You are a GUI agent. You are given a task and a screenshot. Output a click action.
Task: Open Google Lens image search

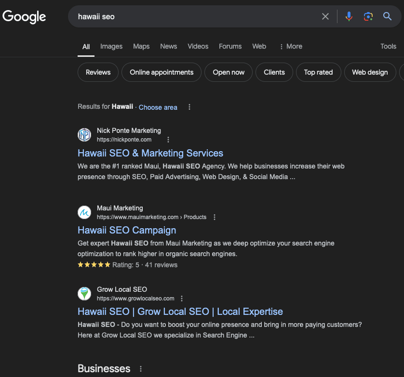(x=368, y=16)
